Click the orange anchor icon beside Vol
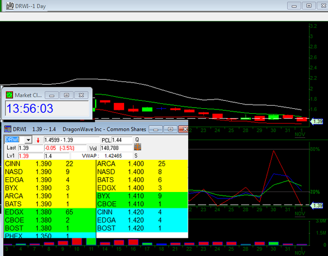This screenshot has width=328, height=256. click(138, 148)
